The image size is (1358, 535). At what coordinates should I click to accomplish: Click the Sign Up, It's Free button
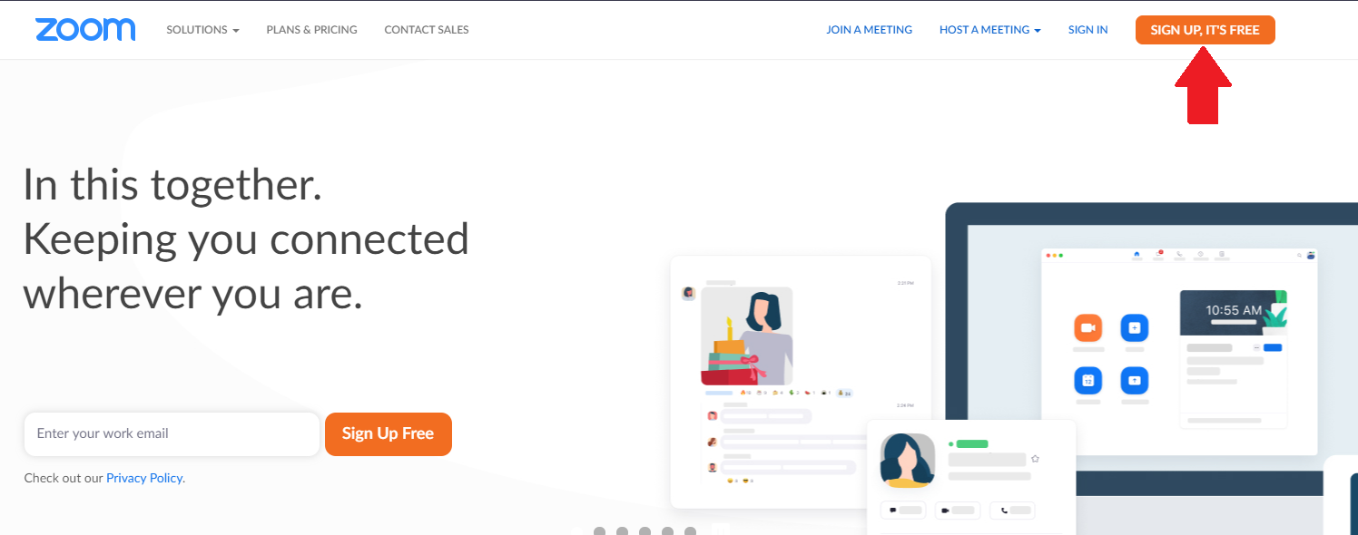point(1205,30)
